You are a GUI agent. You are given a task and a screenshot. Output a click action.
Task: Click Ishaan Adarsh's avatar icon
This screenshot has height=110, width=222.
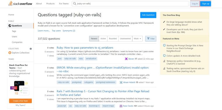click(121, 82)
